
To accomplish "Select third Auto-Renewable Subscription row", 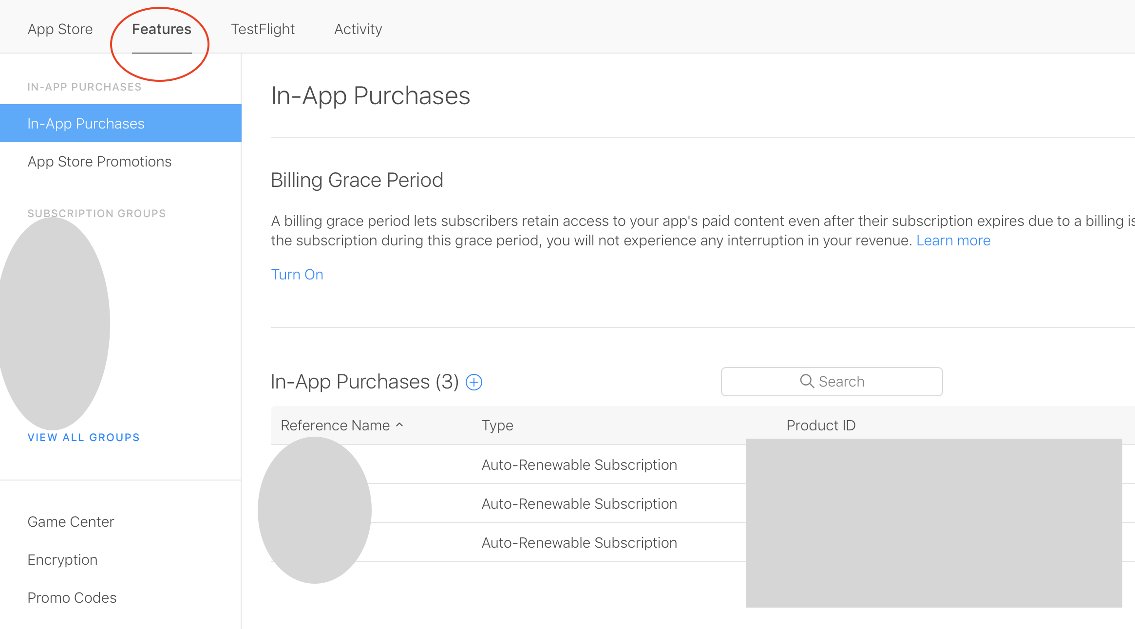I will point(579,543).
